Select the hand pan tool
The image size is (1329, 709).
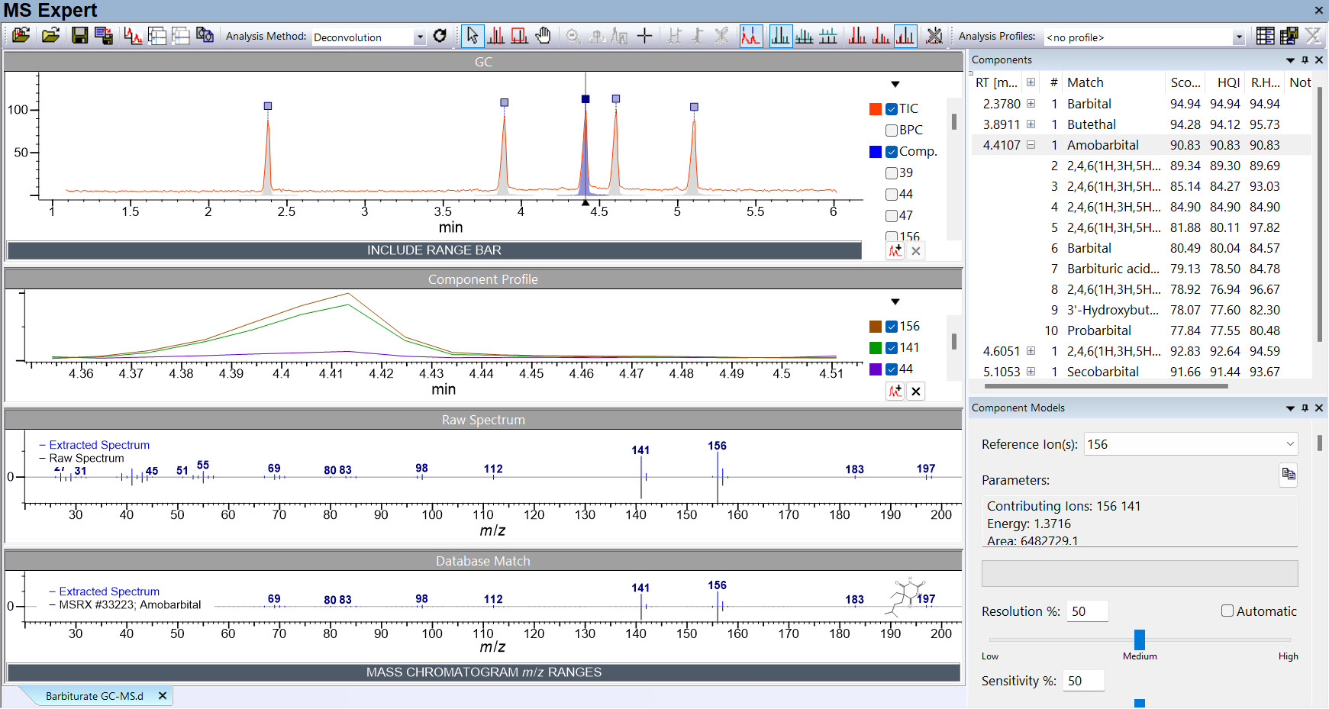pos(543,36)
